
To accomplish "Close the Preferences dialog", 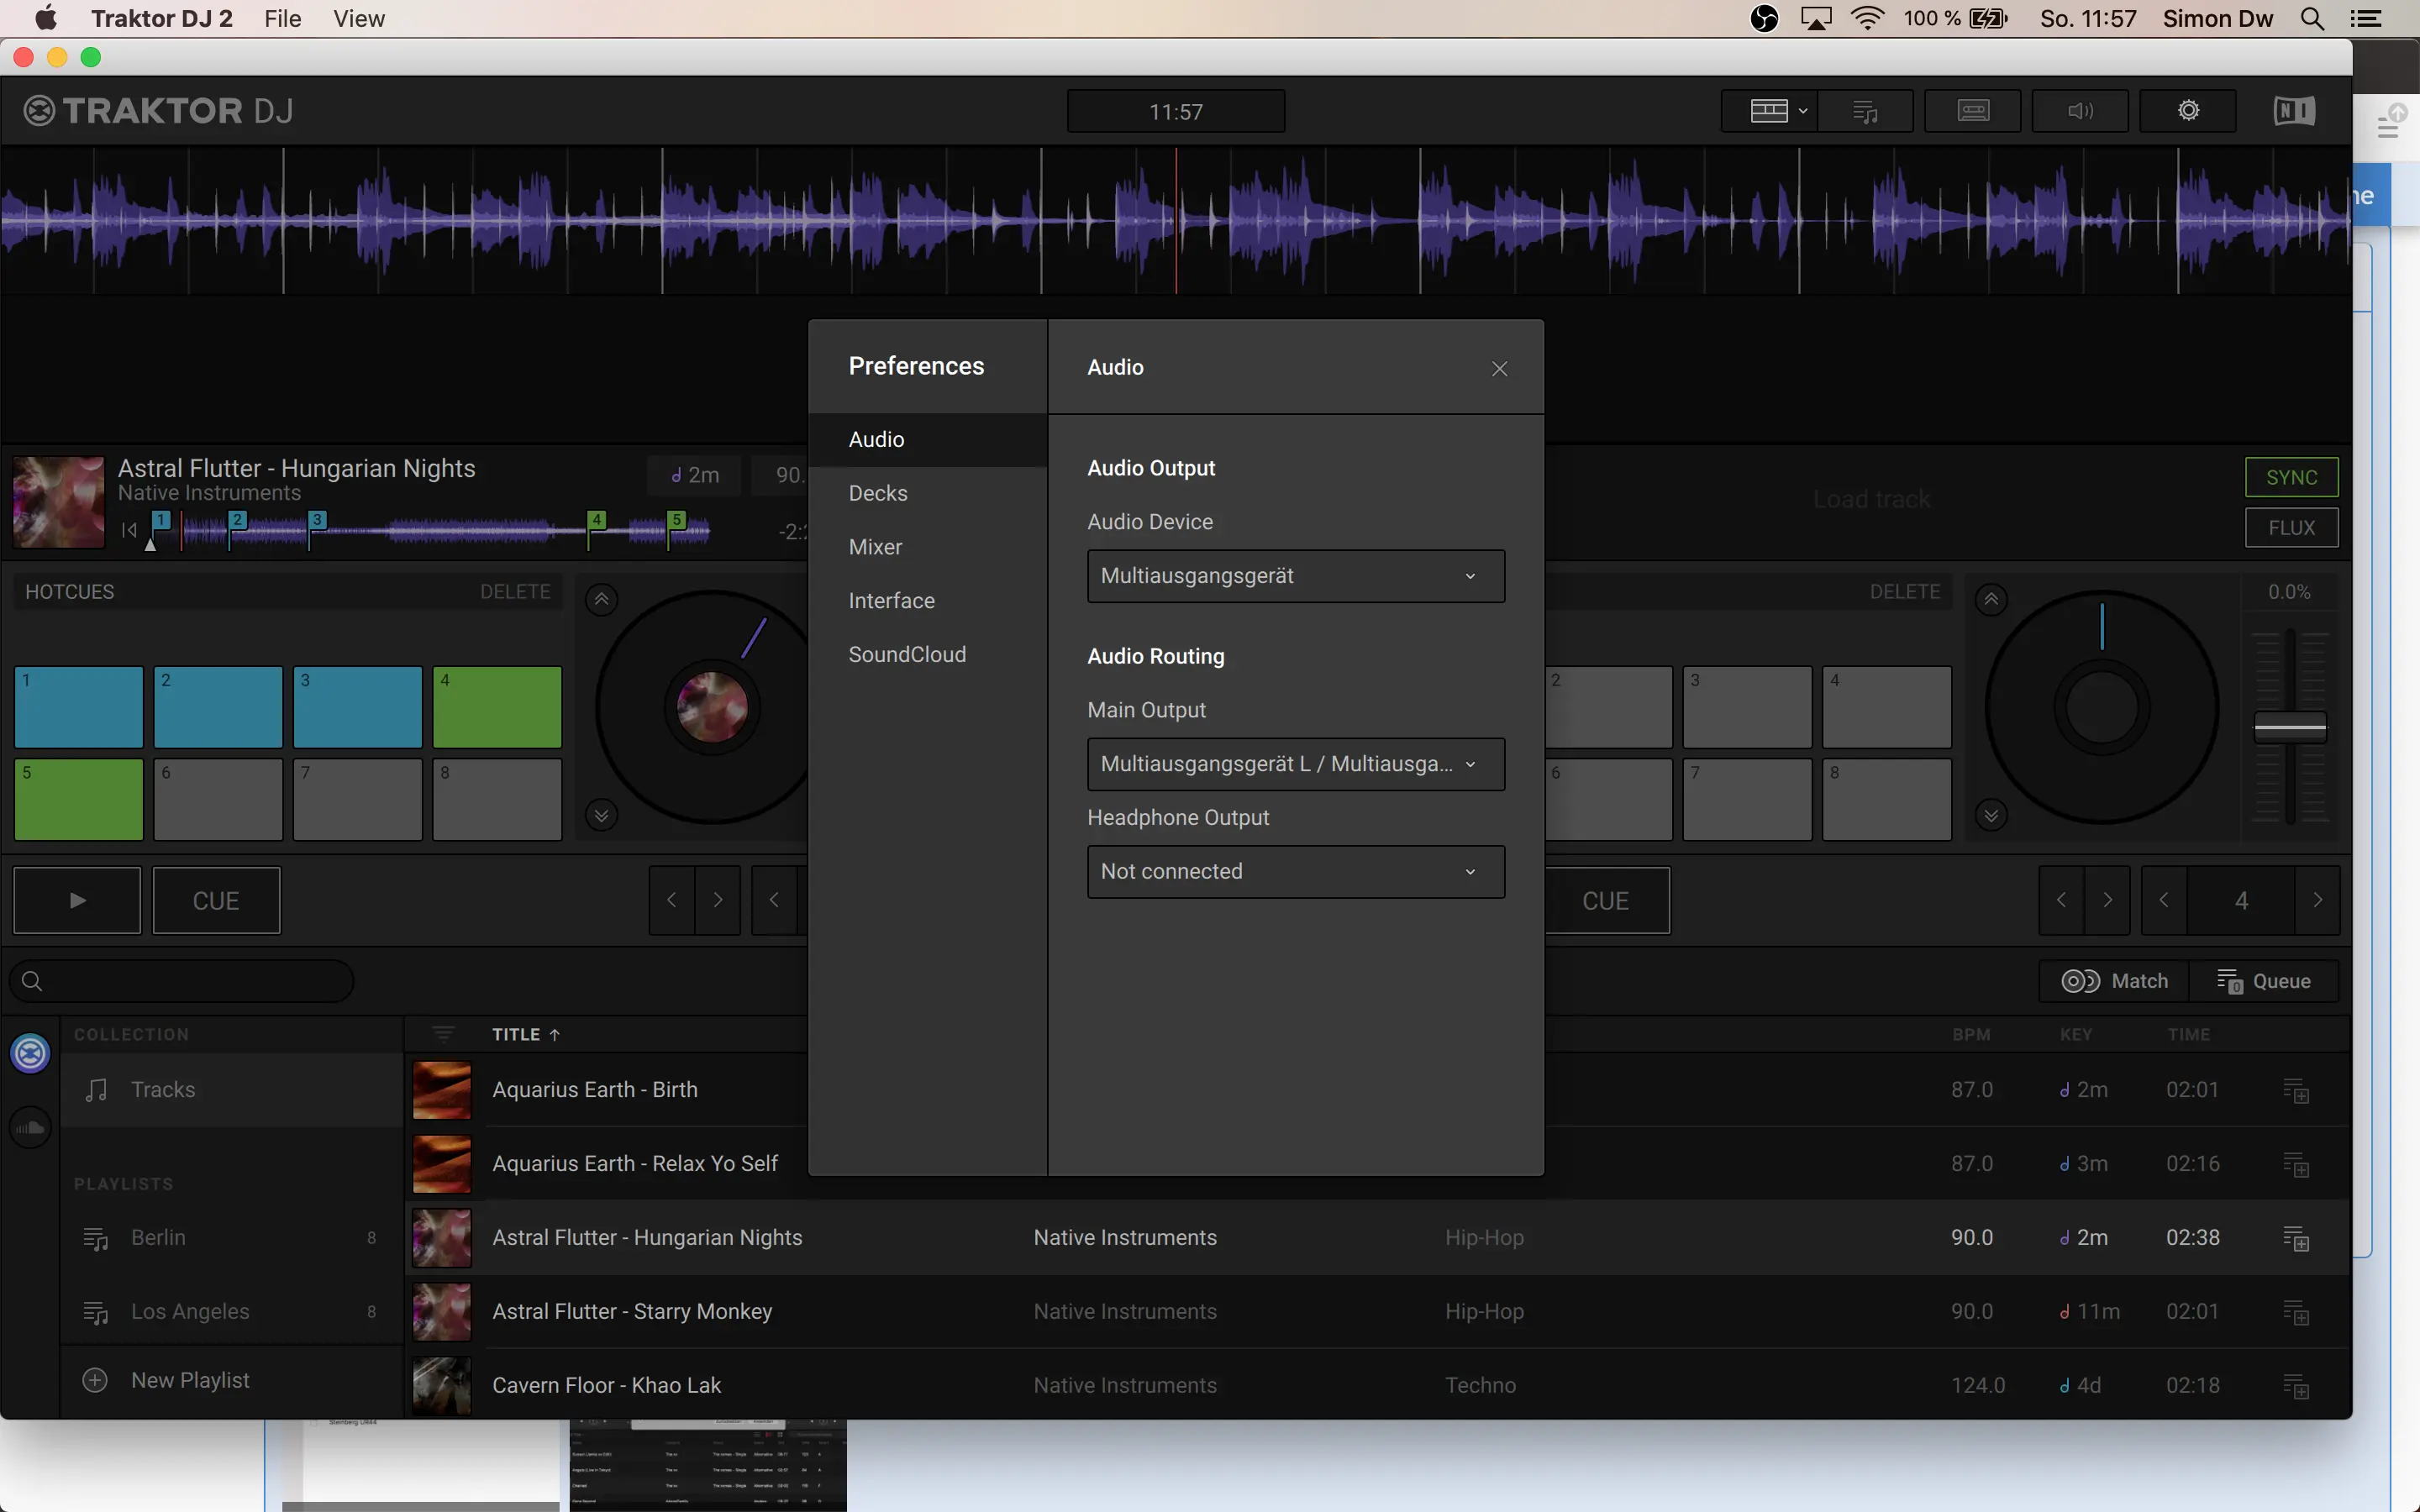I will (x=1499, y=369).
